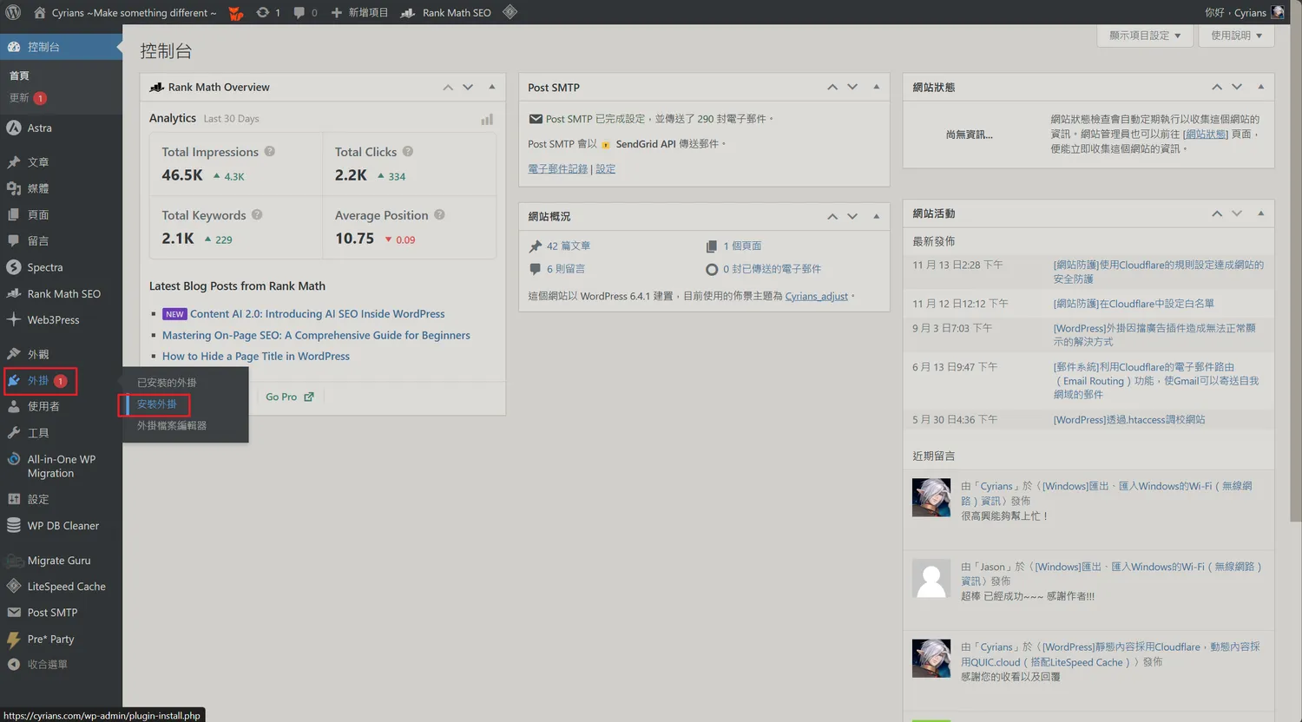The width and height of the screenshot is (1302, 722).
Task: Click the Average Position help question icon
Action: [439, 215]
